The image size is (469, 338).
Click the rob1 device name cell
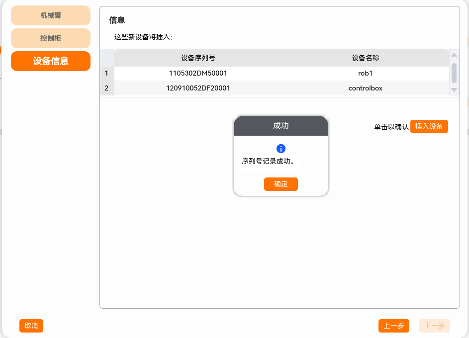(366, 73)
